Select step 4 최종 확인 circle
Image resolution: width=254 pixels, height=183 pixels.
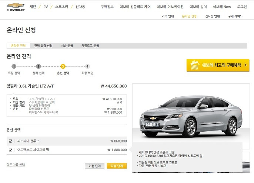pyautogui.click(x=87, y=66)
